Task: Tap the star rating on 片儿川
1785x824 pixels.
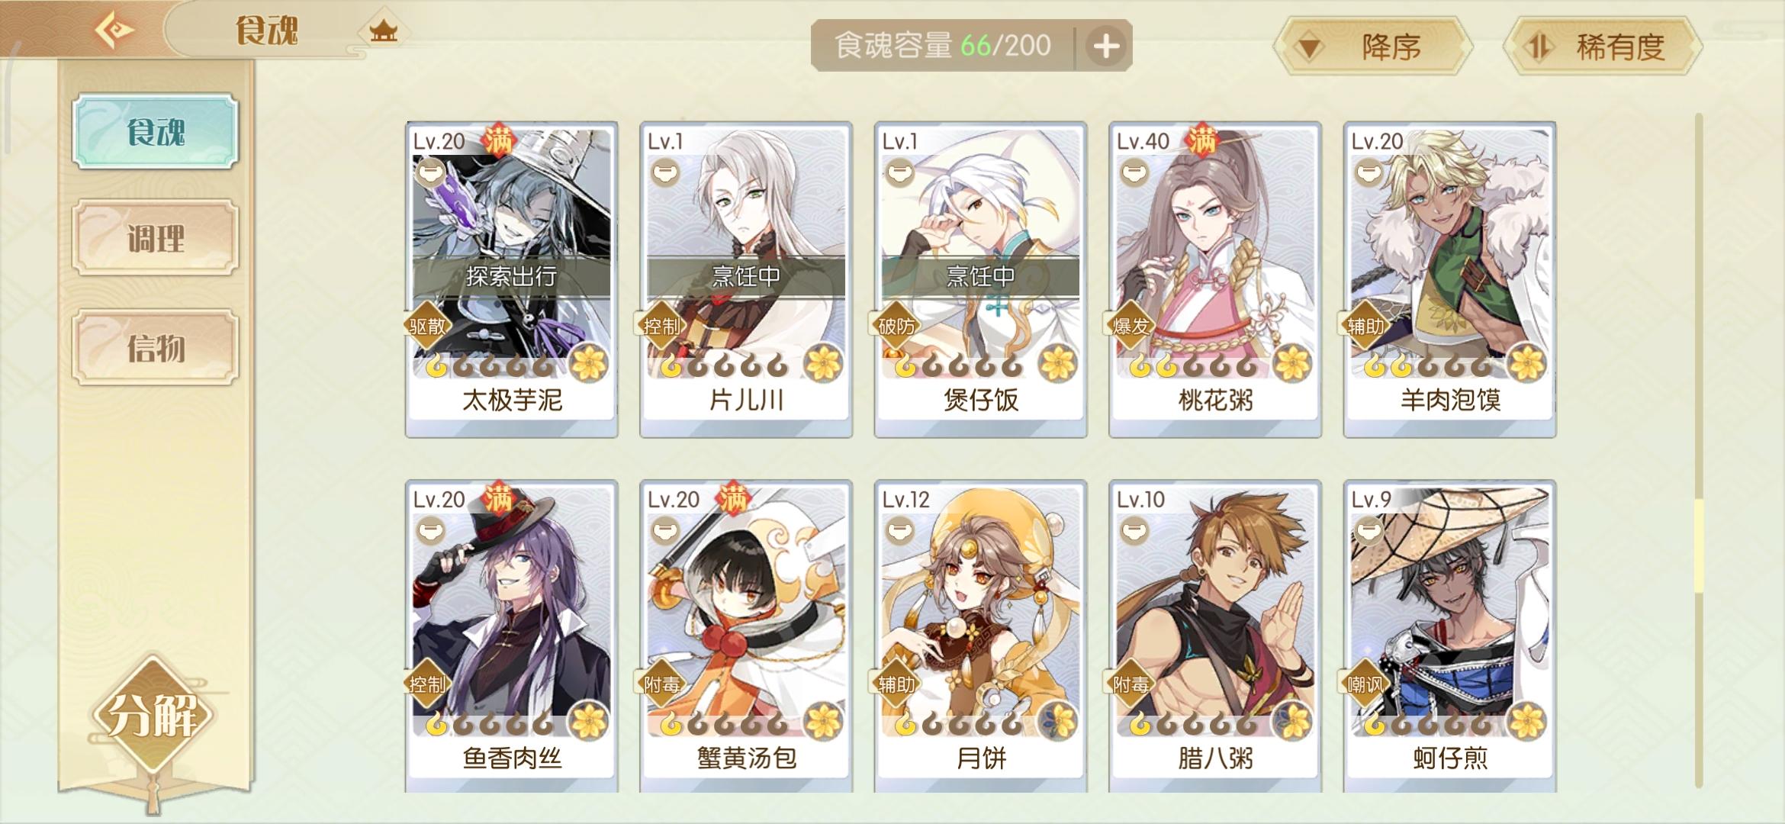Action: click(724, 367)
